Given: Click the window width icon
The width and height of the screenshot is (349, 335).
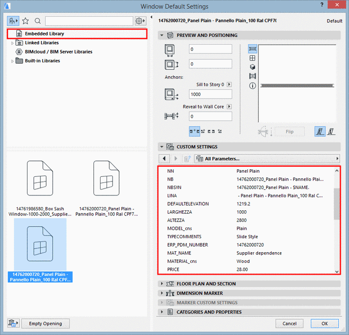Looking at the screenshot, I should tap(169, 50).
